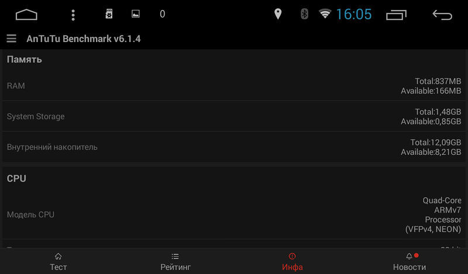Tap the SD card status icon
468x274 pixels.
point(109,14)
